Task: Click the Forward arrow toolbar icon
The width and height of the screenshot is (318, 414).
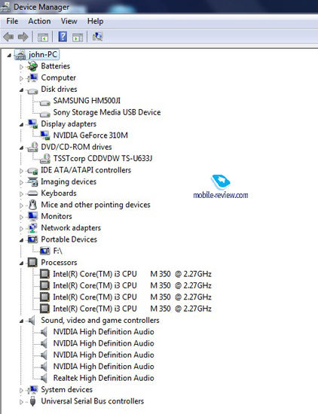Action: pyautogui.click(x=23, y=37)
